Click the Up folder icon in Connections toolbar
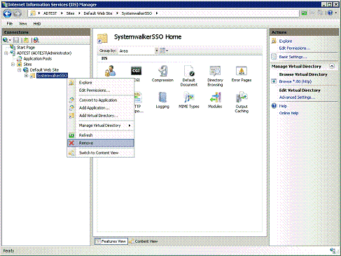 [26, 40]
